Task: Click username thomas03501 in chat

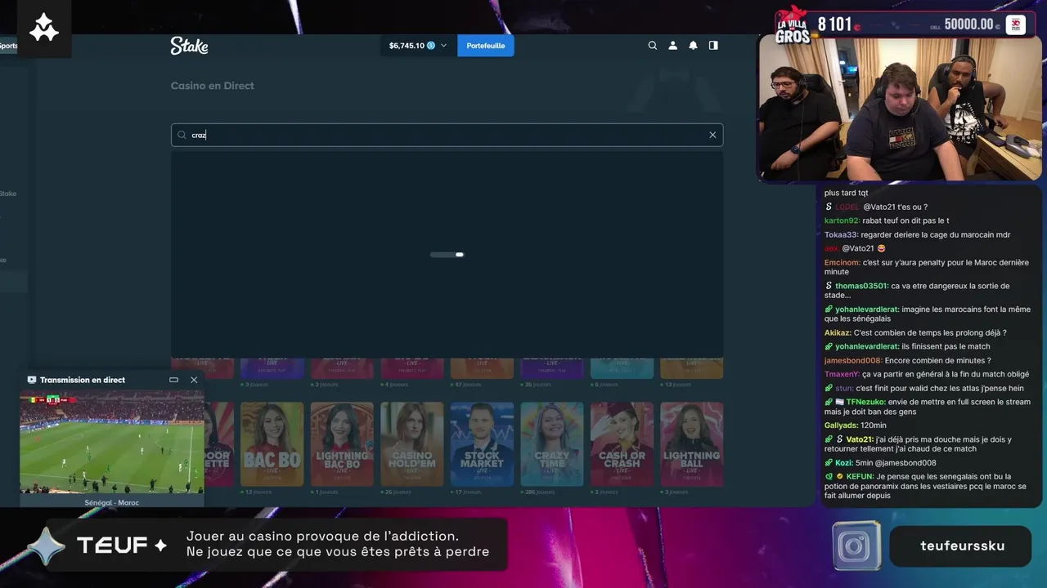Action: pos(861,286)
